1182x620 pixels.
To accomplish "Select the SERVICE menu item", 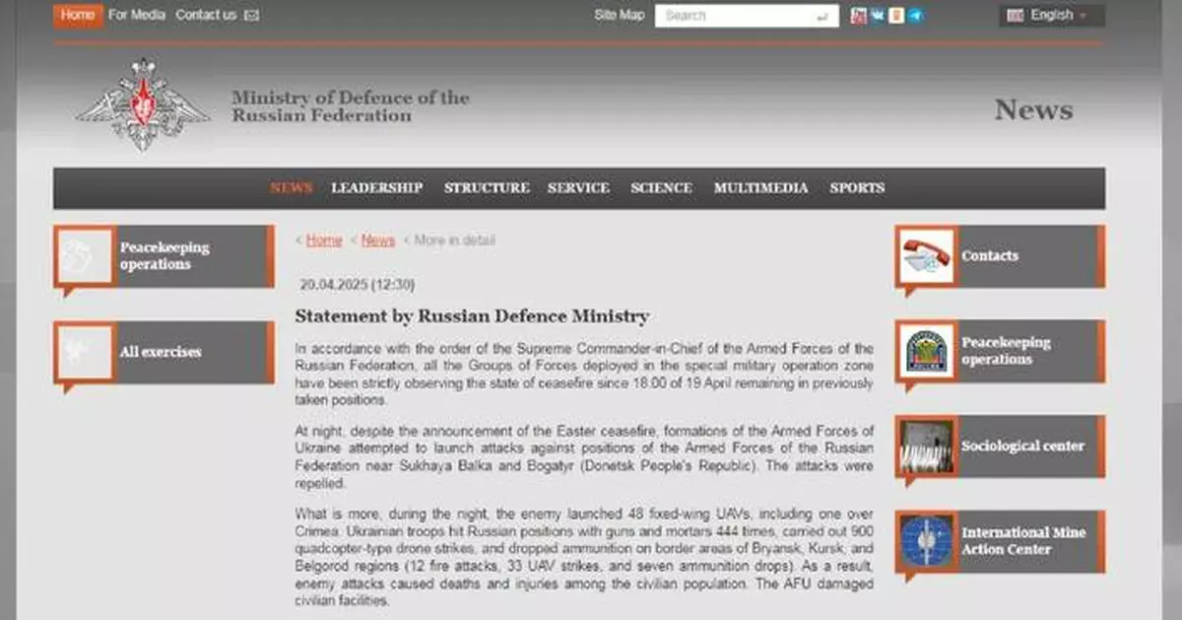I will [579, 188].
